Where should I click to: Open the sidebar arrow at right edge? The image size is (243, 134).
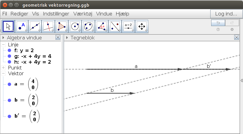pos(241,80)
